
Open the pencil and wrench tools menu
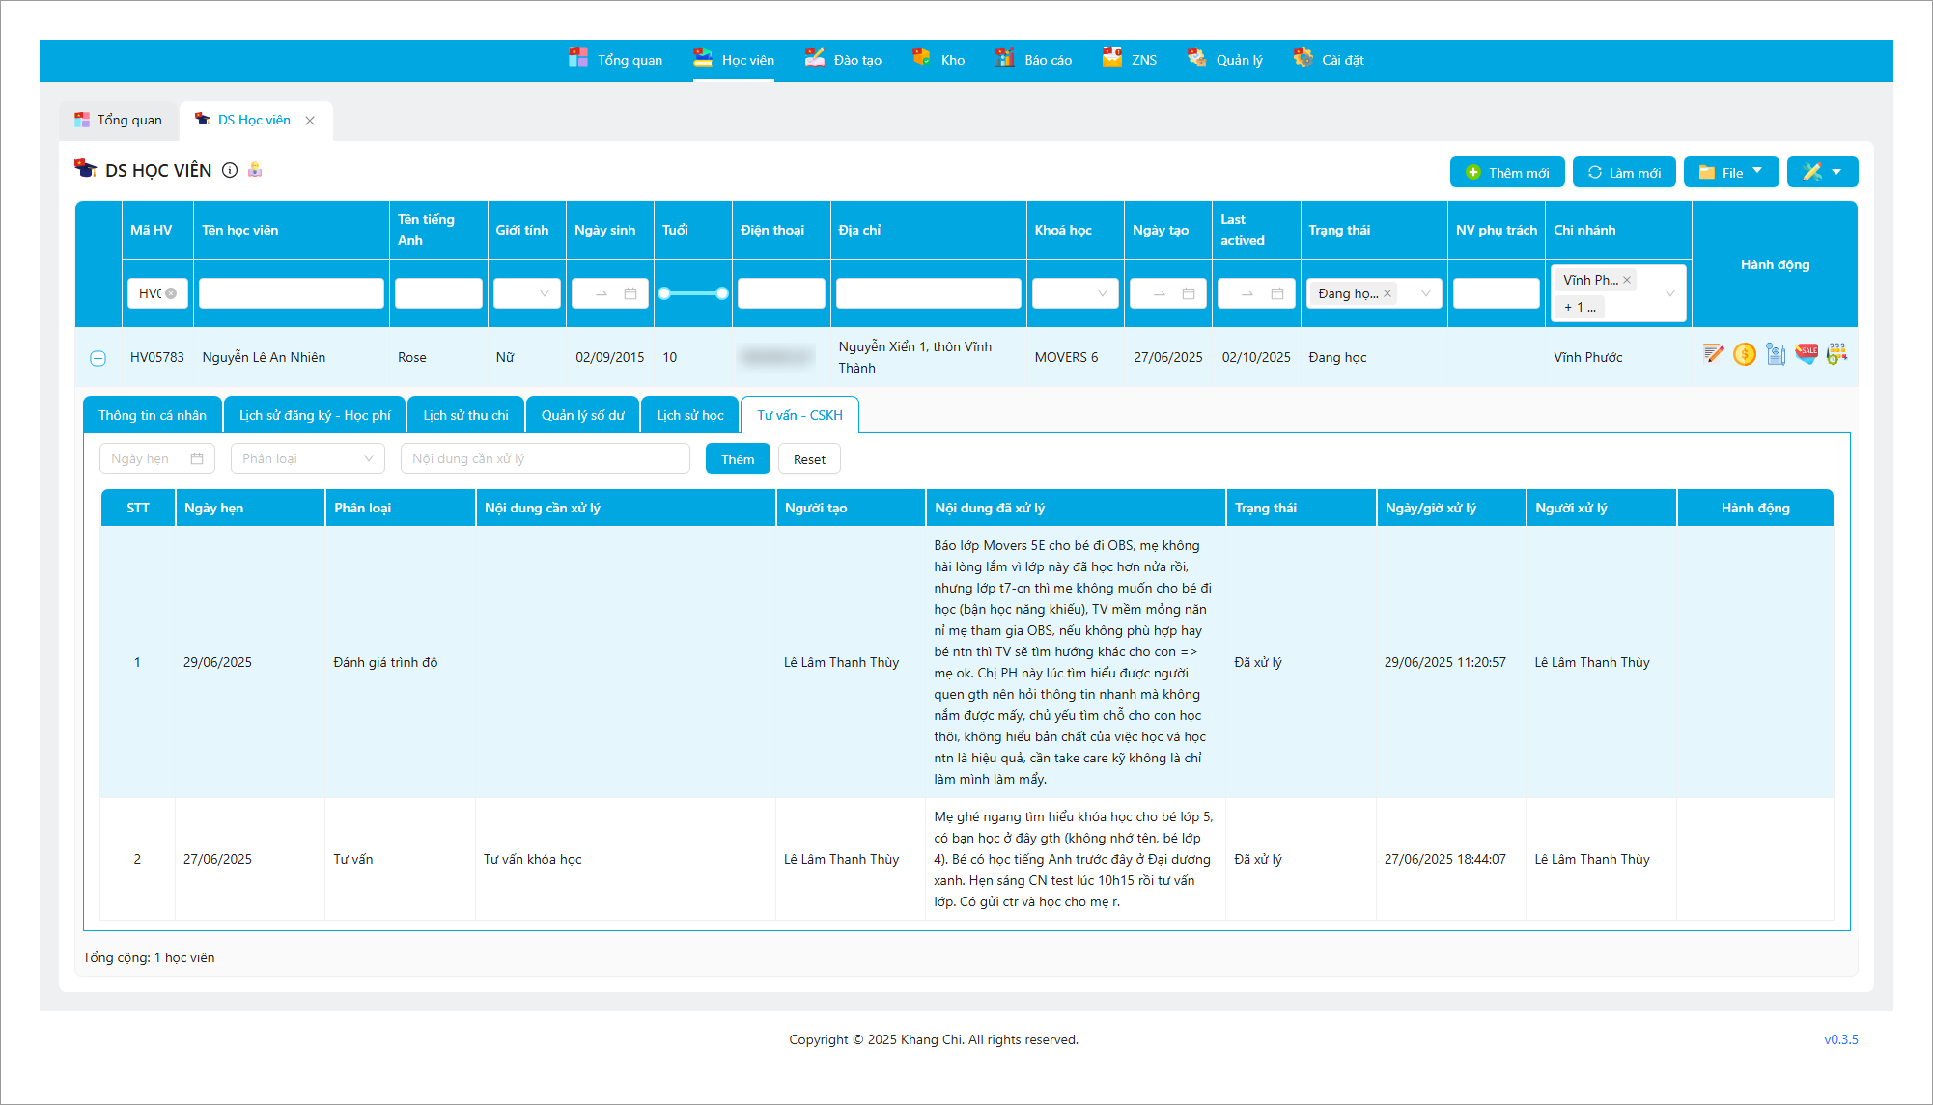(x=1822, y=172)
